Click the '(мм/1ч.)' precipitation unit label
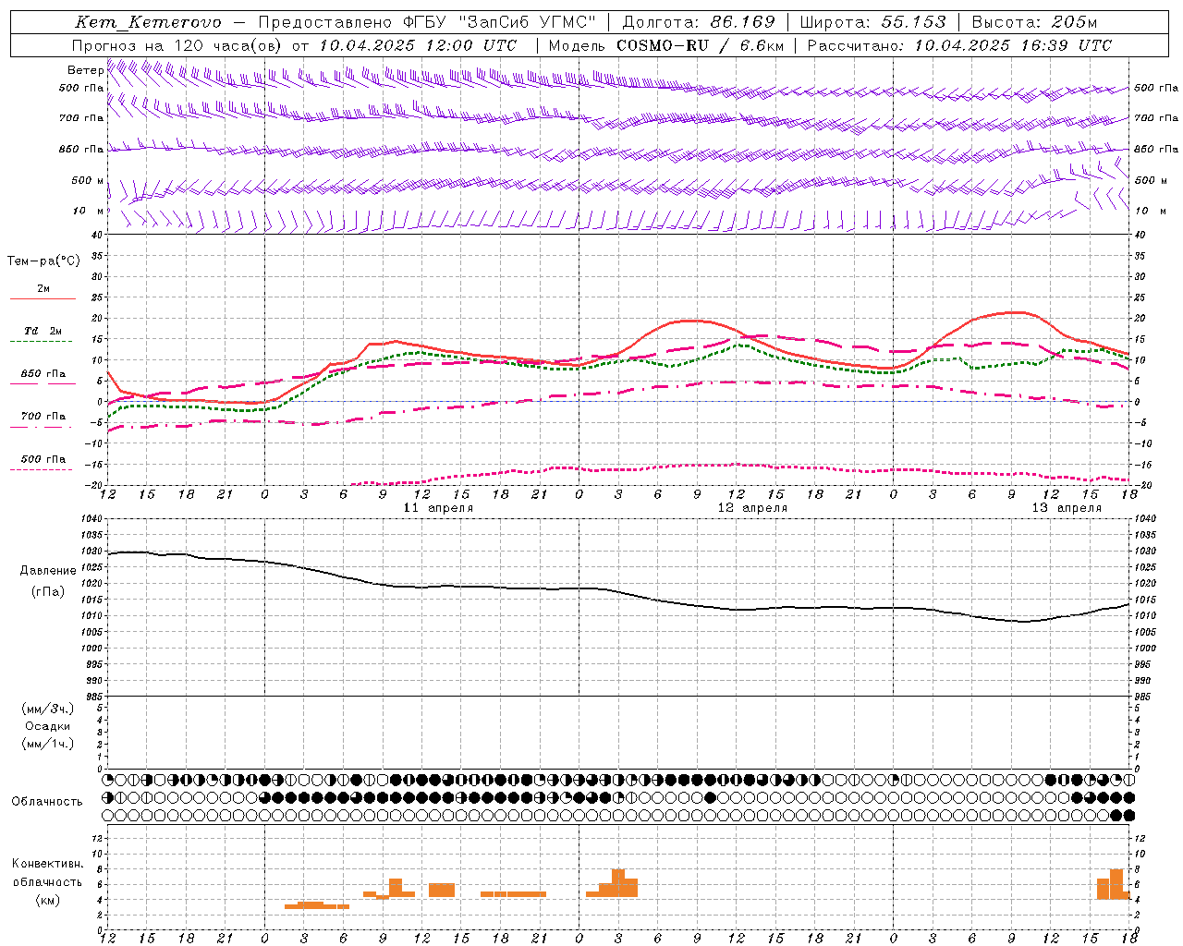 (48, 744)
